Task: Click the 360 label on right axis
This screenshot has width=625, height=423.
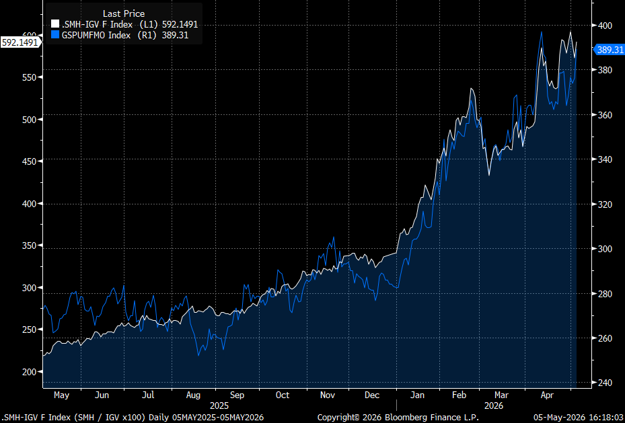Action: 604,115
